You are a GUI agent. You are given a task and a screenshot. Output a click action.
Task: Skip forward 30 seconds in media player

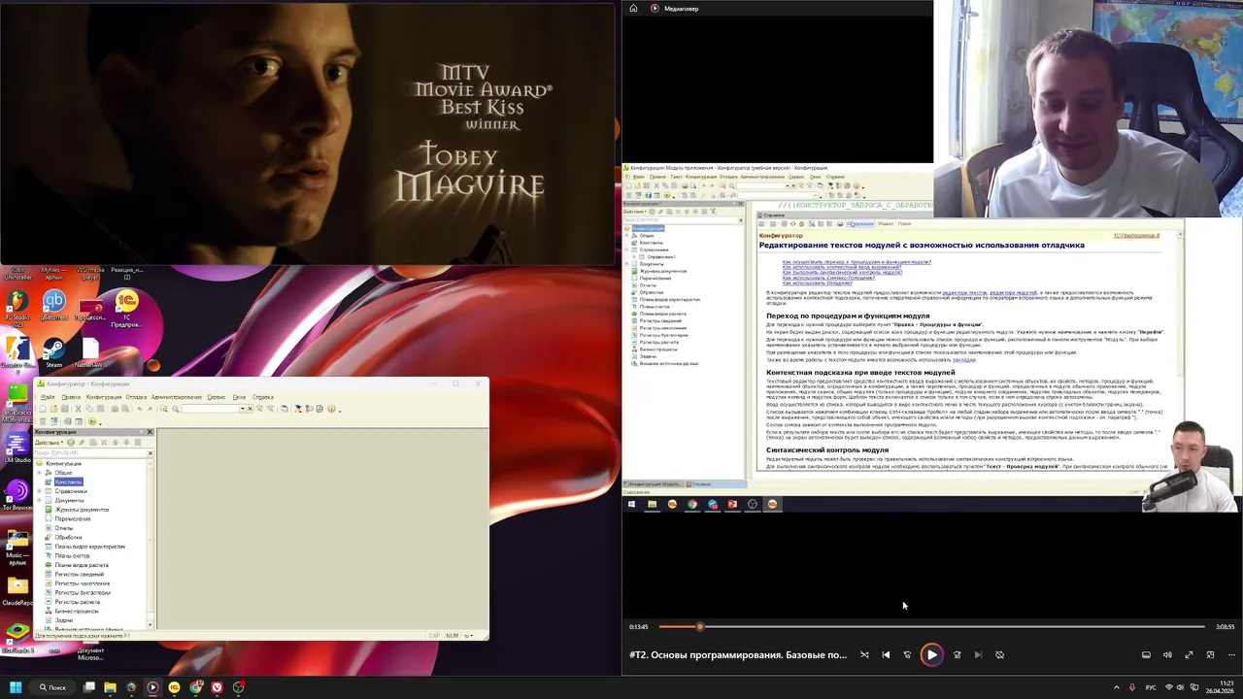tap(957, 654)
